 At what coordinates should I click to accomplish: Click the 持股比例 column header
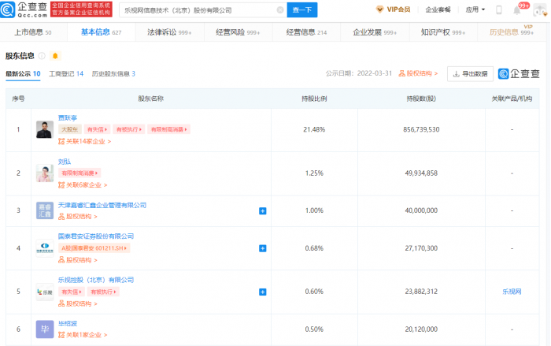tap(314, 99)
